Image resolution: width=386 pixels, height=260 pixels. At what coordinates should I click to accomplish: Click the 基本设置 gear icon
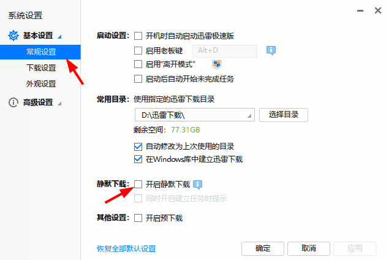(13, 36)
